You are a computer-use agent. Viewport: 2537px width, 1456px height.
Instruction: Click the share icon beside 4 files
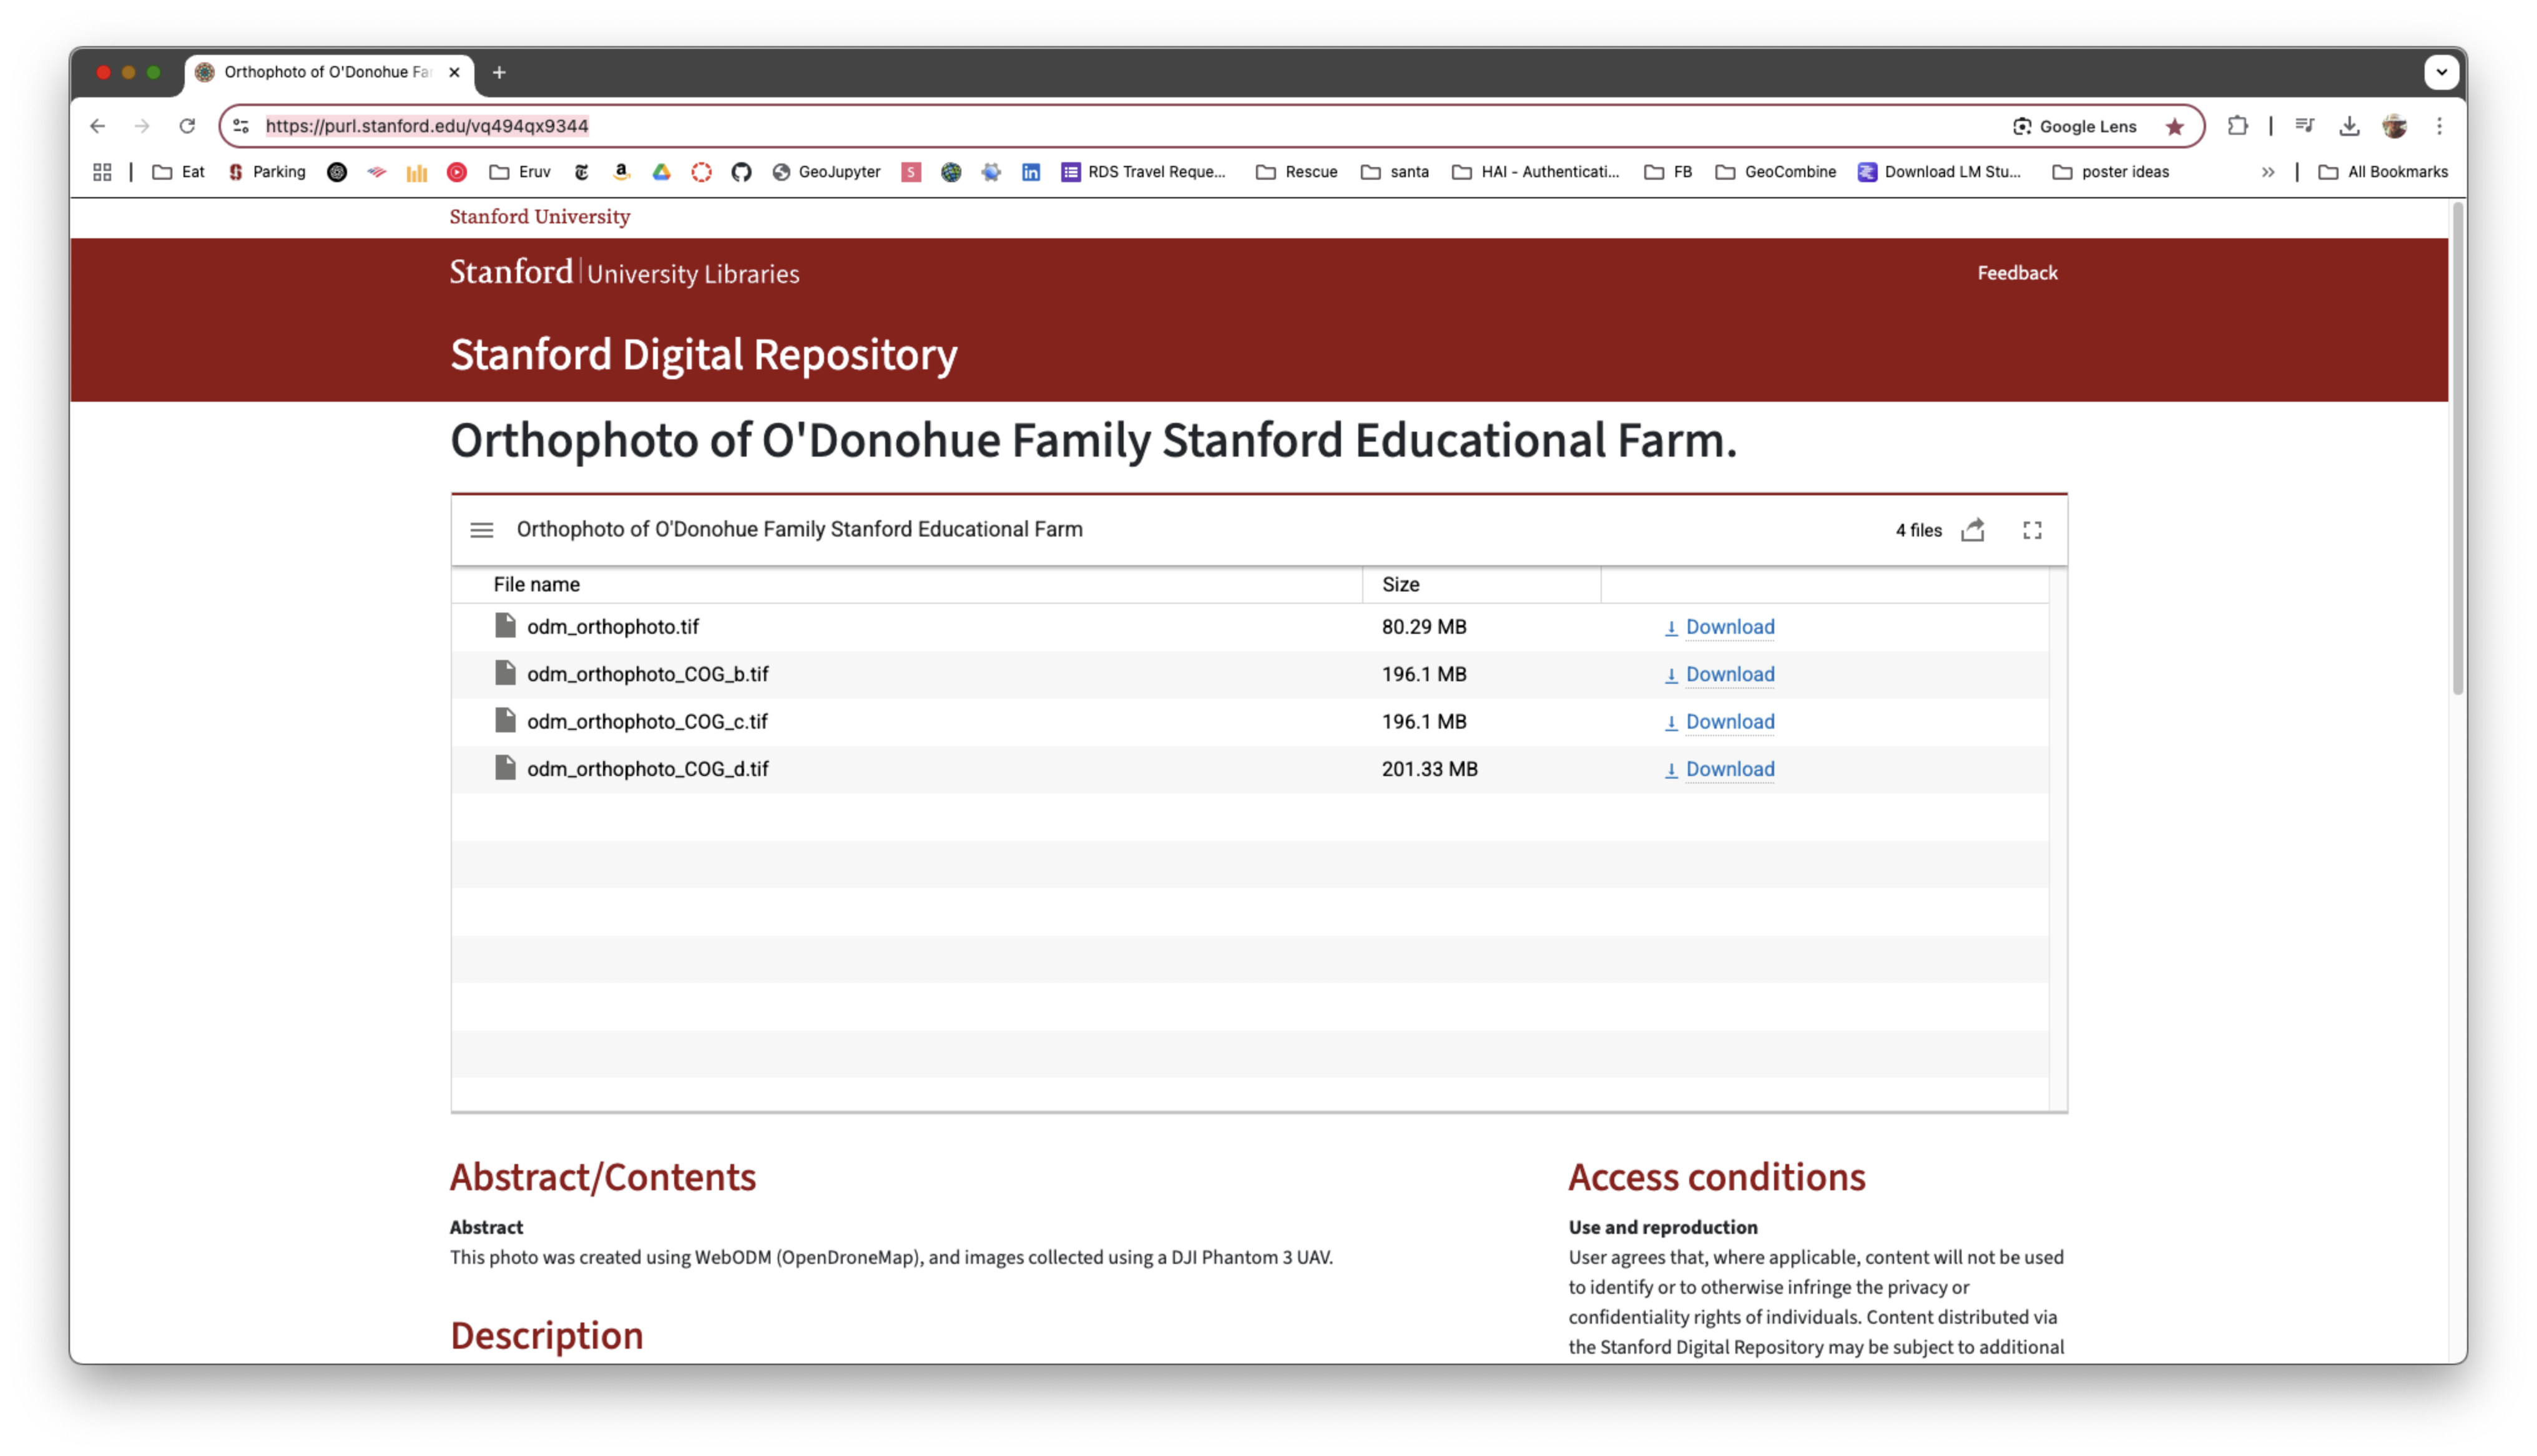point(1973,530)
